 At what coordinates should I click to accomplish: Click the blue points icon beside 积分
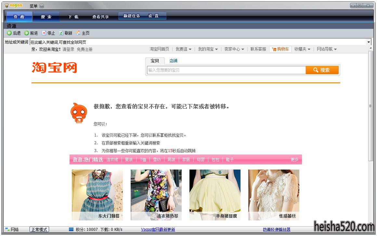(x=71, y=230)
